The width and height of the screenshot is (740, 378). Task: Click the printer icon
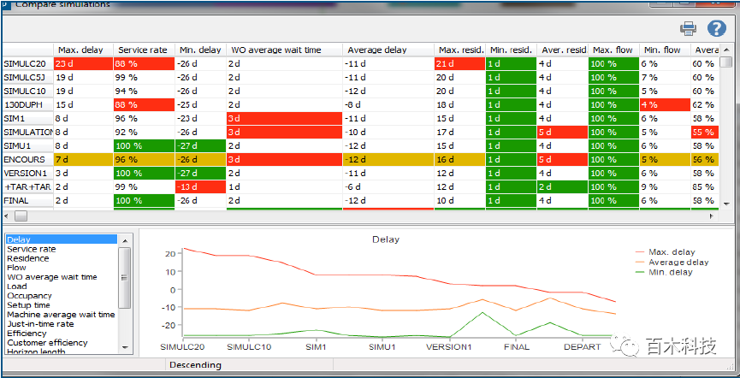coord(688,29)
